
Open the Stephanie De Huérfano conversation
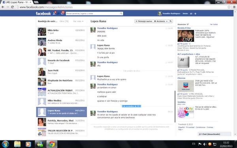[x=62, y=82]
